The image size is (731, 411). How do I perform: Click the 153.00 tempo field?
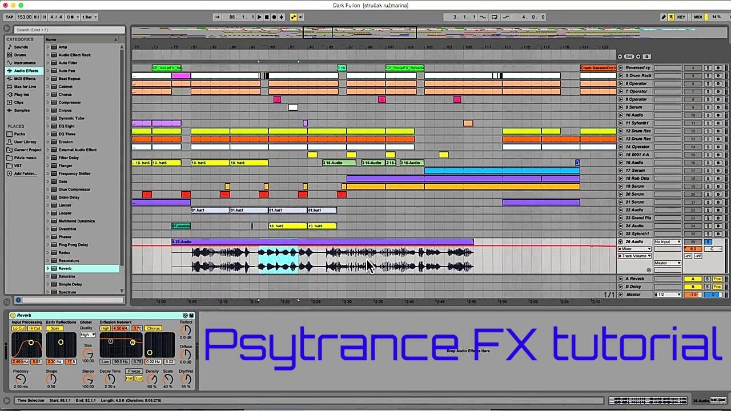tap(25, 17)
